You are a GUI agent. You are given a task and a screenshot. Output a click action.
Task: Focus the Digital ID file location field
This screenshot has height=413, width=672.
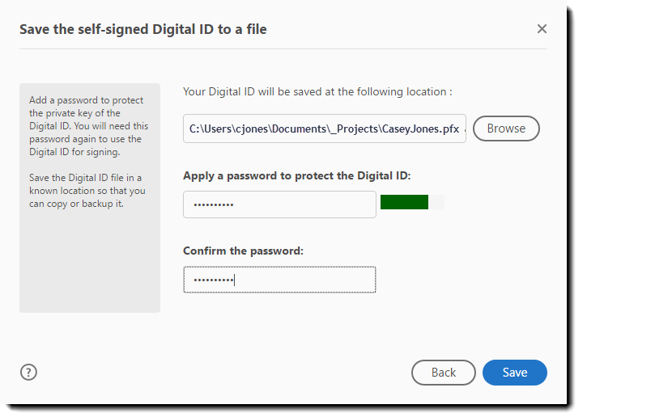click(x=324, y=129)
